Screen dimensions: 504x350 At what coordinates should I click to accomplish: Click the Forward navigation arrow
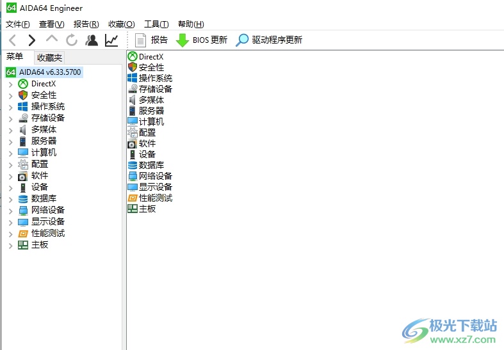click(31, 40)
